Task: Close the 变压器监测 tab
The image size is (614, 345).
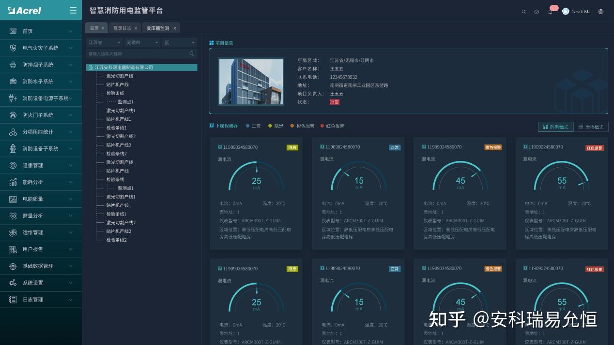Action: 175,28
